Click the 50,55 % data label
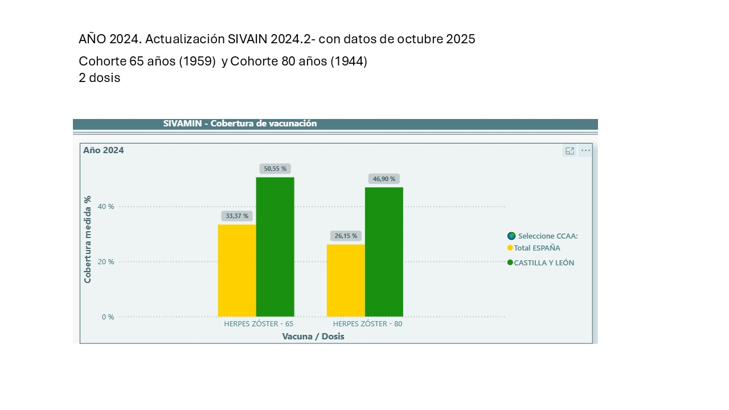Viewport: 729px width, 410px height. pyautogui.click(x=275, y=169)
